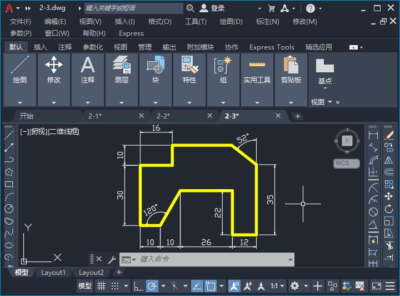Expand the 绘图 ribbon panel
This screenshot has height=296, width=400.
[x=20, y=103]
